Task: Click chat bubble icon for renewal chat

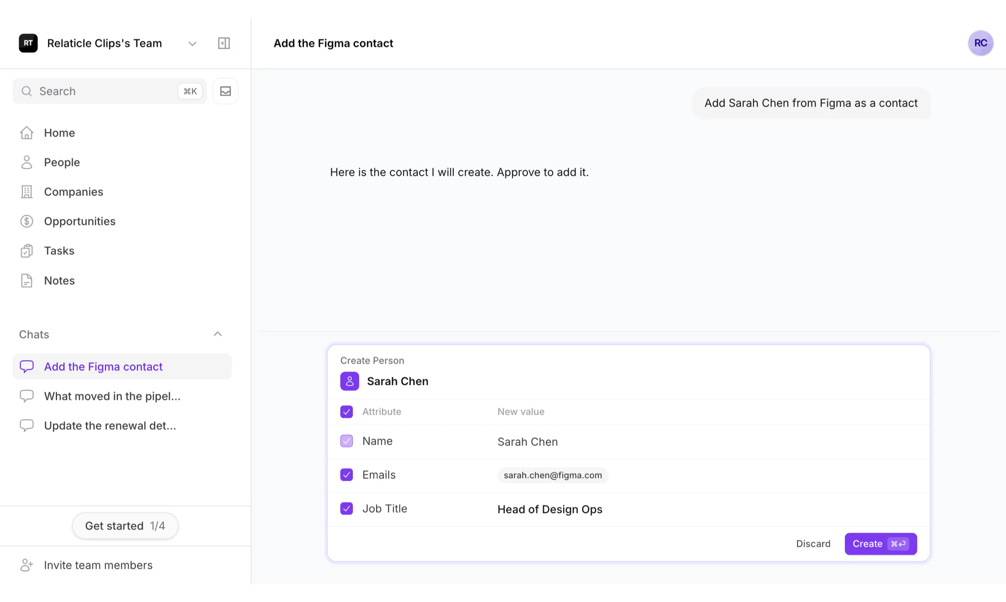Action: (x=27, y=425)
